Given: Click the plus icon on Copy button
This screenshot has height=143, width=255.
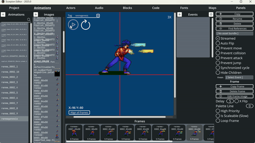Looking at the screenshot, I should point(221,14).
